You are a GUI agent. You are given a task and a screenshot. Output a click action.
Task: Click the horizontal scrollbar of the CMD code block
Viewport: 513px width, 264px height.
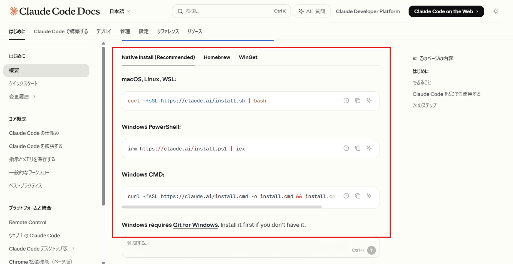(x=222, y=207)
